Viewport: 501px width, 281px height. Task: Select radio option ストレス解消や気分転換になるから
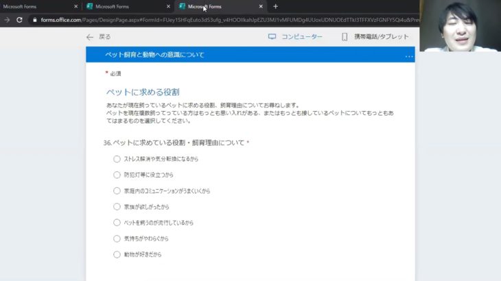(x=117, y=159)
